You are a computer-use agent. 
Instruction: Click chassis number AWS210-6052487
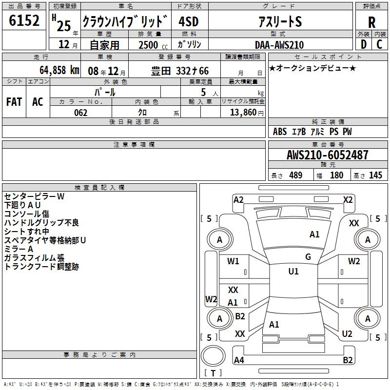[328, 156]
